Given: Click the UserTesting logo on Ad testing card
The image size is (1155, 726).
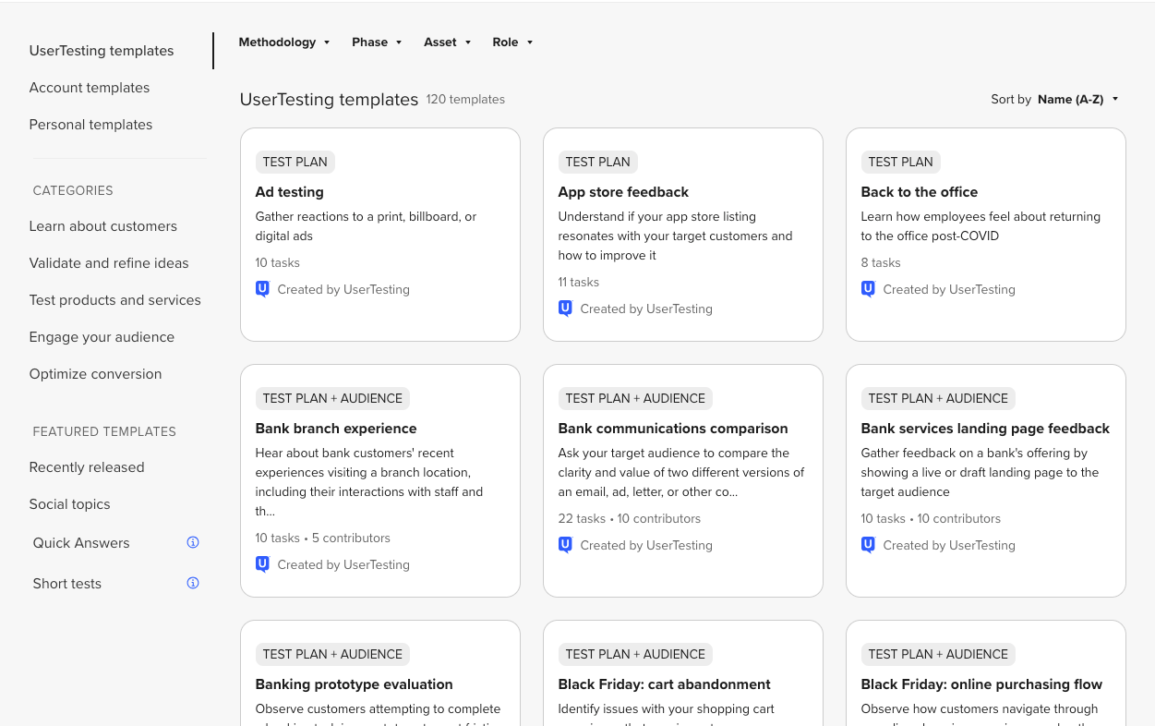Looking at the screenshot, I should pyautogui.click(x=262, y=289).
